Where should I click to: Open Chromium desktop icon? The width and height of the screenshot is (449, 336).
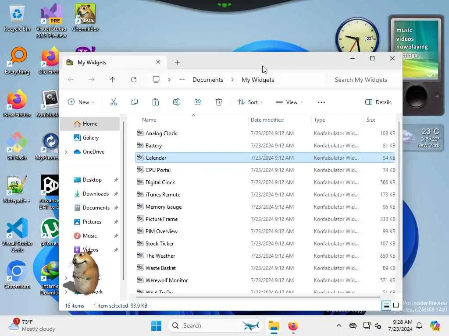17,275
